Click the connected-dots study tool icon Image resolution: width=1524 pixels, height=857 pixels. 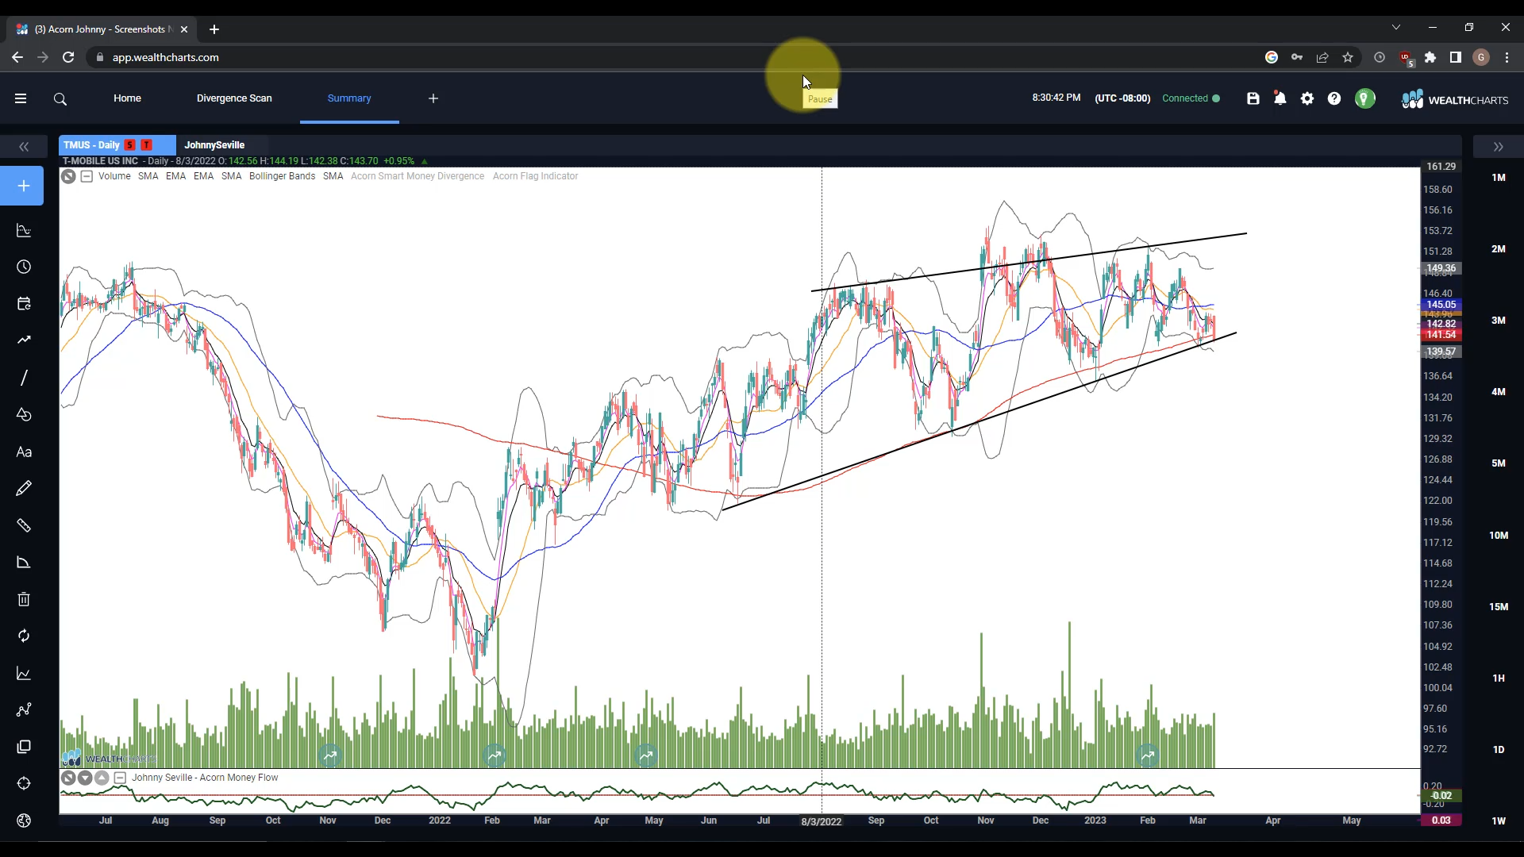(x=24, y=709)
